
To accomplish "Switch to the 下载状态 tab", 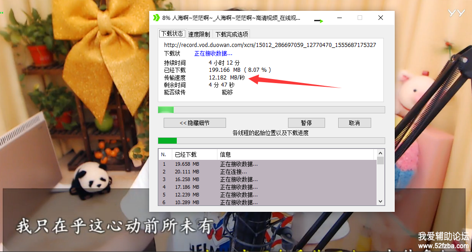I will coord(172,34).
